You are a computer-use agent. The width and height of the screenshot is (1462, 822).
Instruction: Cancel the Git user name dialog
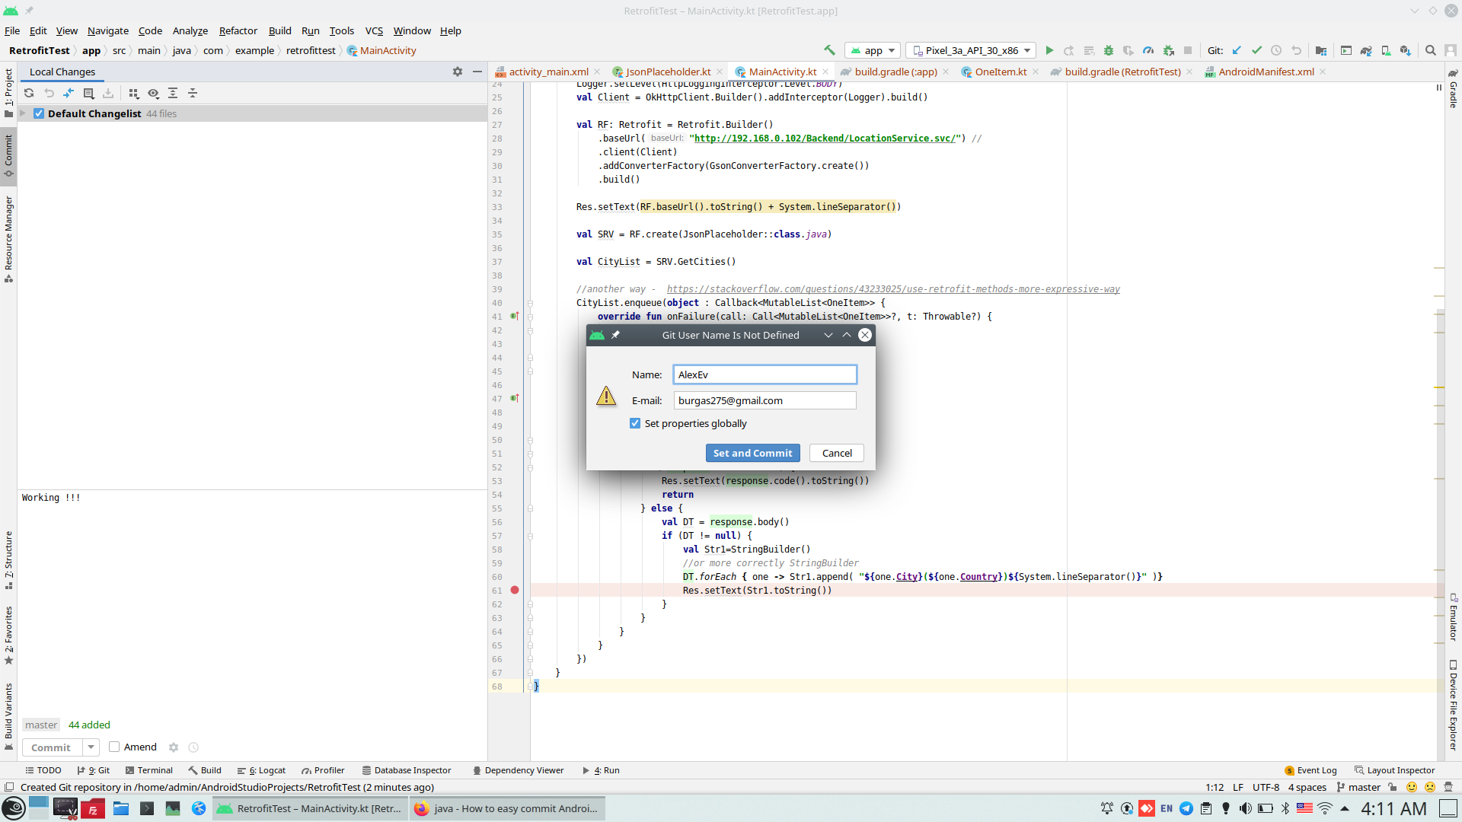836,454
